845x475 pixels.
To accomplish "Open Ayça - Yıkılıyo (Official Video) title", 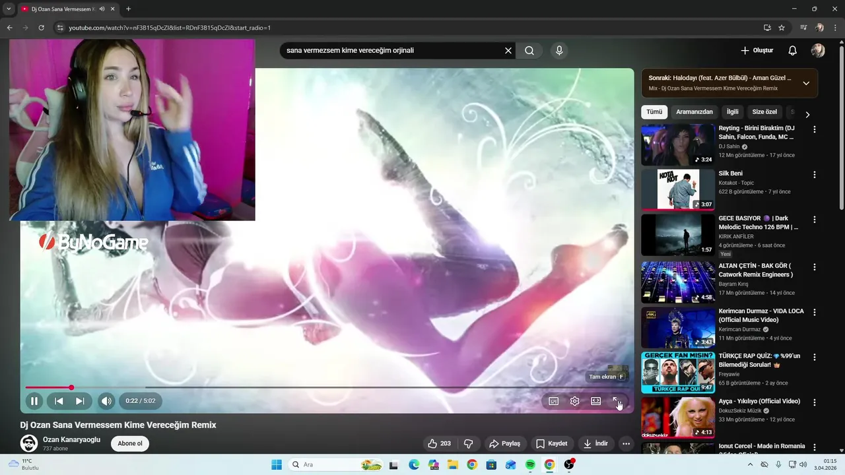I will point(759,401).
